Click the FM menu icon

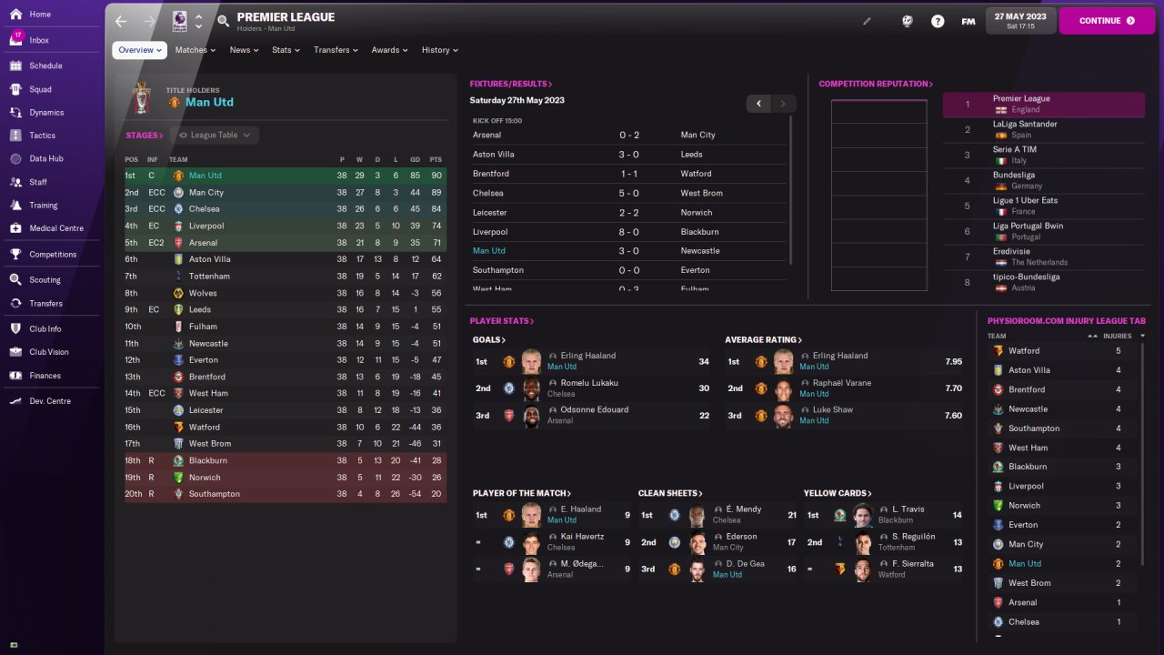(x=968, y=21)
